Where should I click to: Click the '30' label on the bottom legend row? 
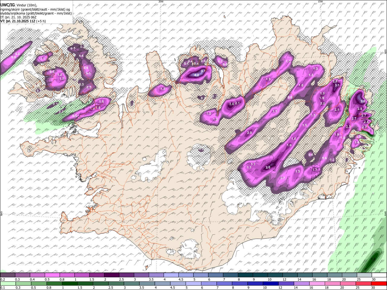coord(373,288)
